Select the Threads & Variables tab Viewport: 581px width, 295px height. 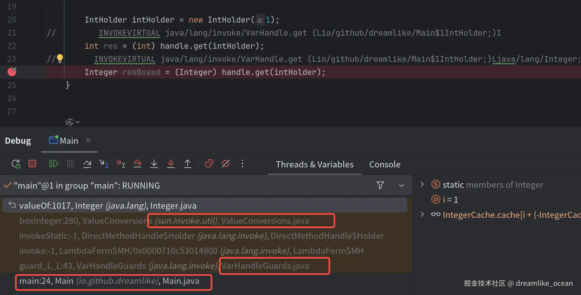click(315, 164)
